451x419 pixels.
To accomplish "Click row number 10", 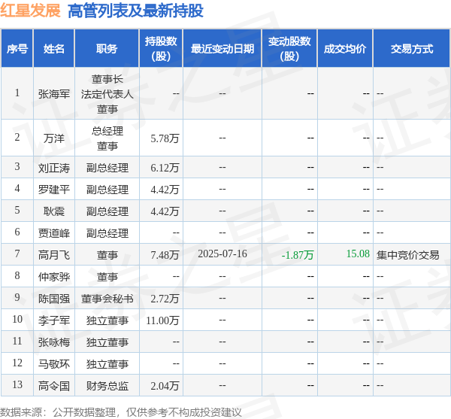I will pos(17,319).
